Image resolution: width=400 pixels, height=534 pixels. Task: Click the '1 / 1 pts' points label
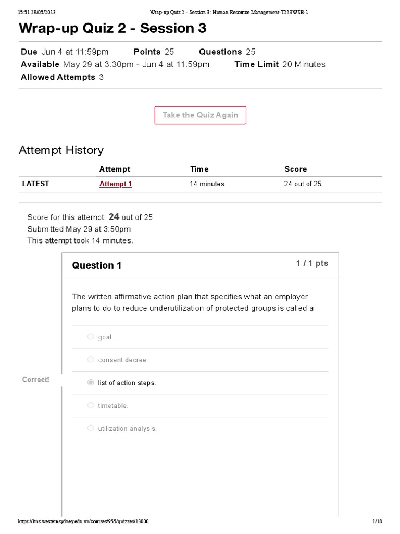[x=312, y=263]
